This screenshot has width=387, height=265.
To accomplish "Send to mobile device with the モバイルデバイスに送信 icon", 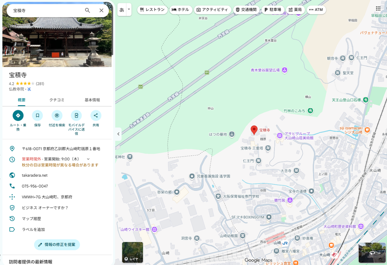I will click(x=76, y=116).
